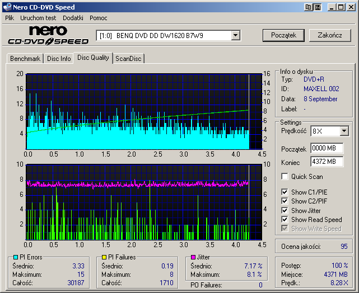This screenshot has width=359, height=293.
Task: Click the Miejsce 4371 MB value
Action: [336, 274]
